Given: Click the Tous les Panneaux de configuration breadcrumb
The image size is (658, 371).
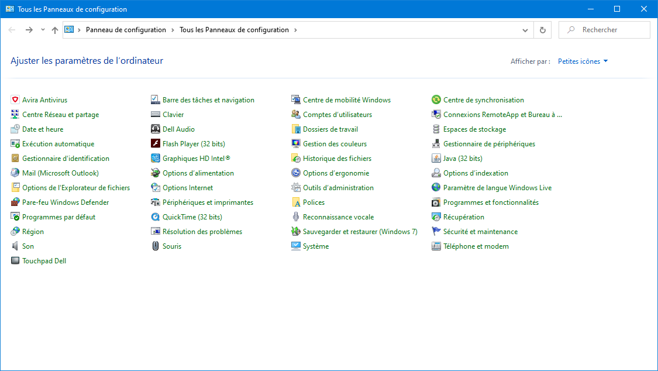Looking at the screenshot, I should 234,30.
